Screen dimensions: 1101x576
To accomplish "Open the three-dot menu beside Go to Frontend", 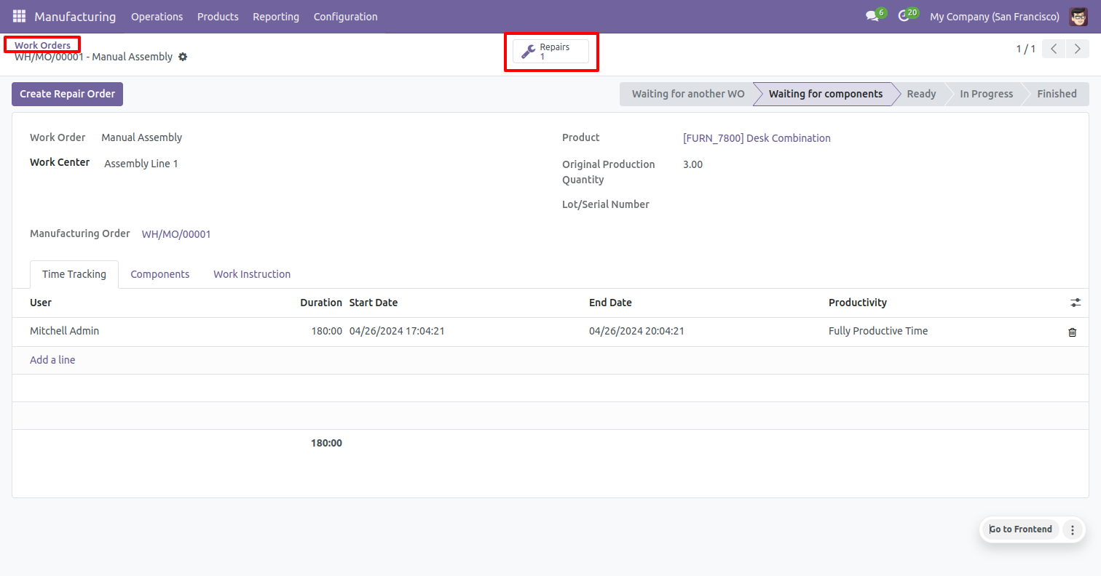I will (1072, 529).
